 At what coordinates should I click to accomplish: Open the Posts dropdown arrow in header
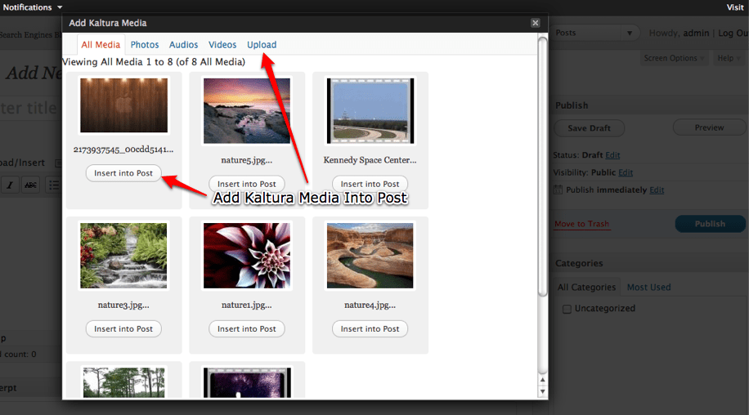tap(630, 33)
